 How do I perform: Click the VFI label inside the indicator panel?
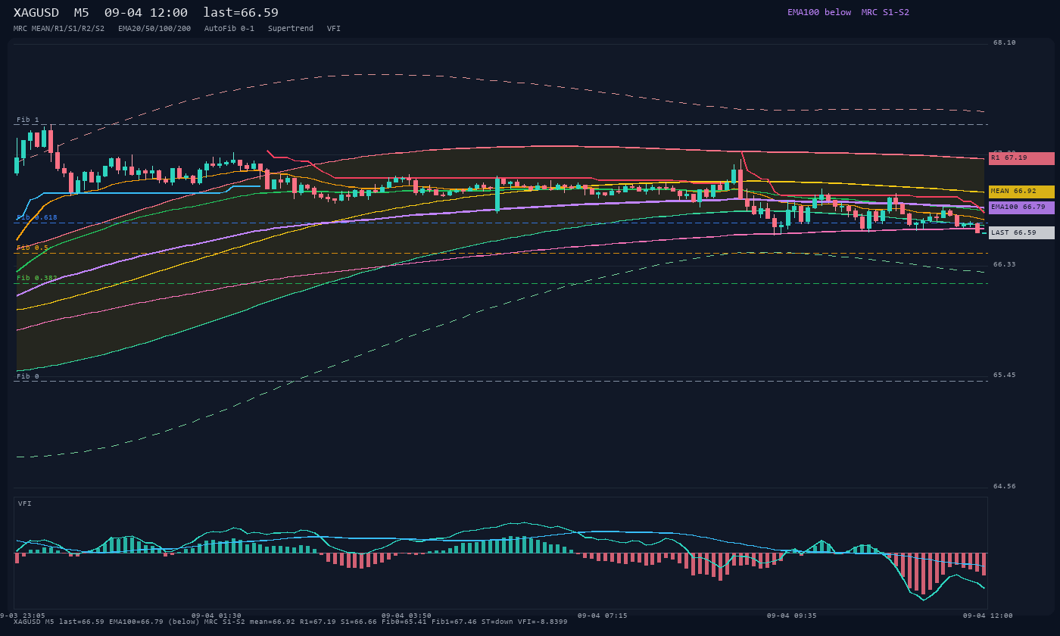(25, 503)
